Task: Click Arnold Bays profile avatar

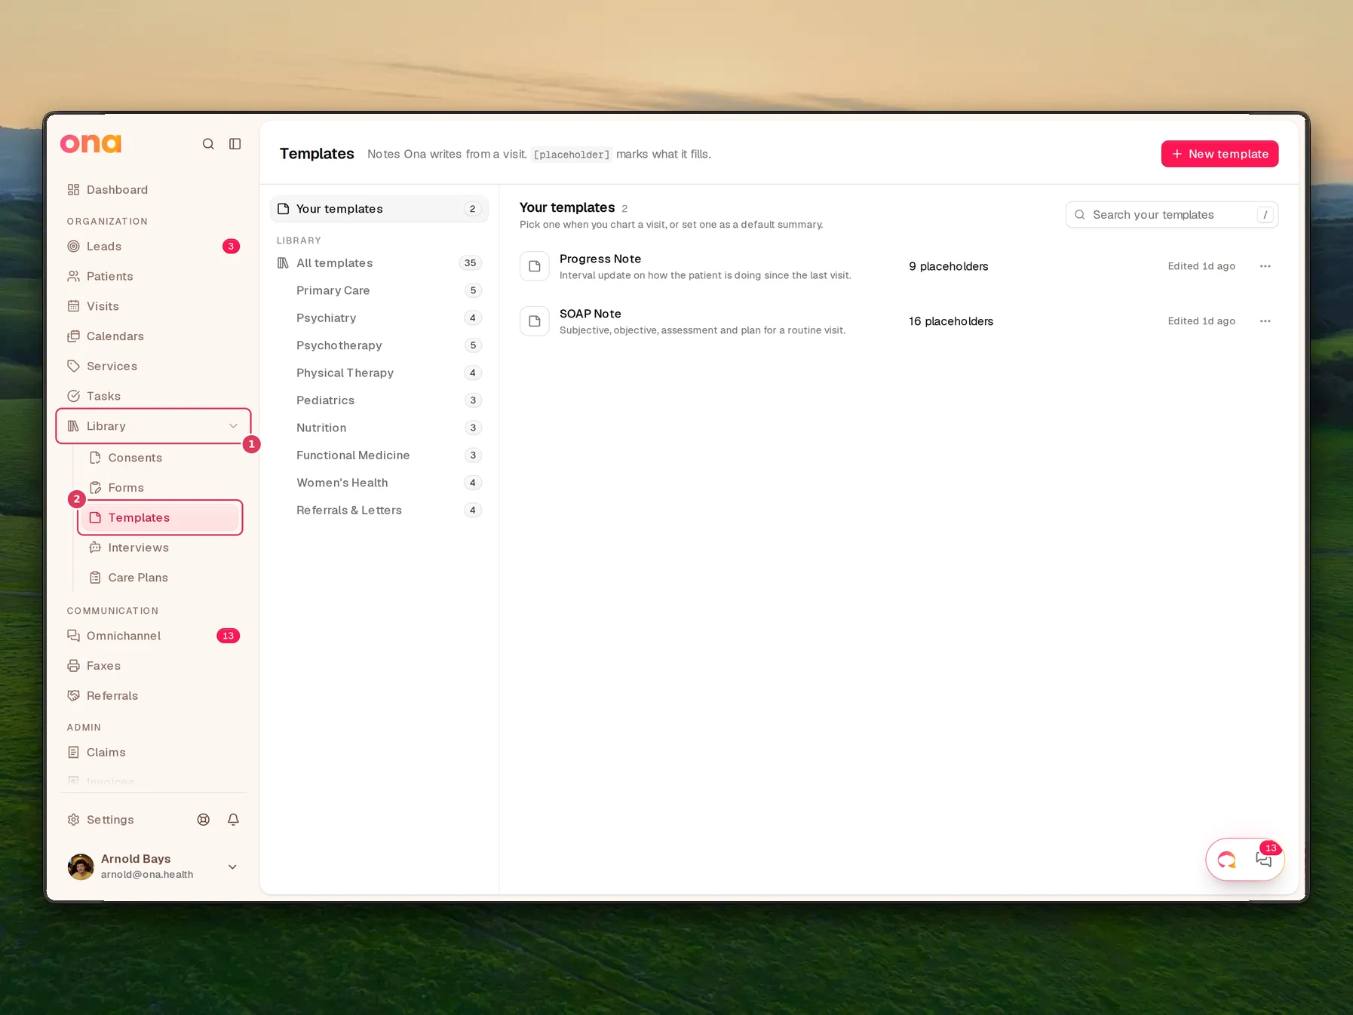Action: pyautogui.click(x=81, y=866)
